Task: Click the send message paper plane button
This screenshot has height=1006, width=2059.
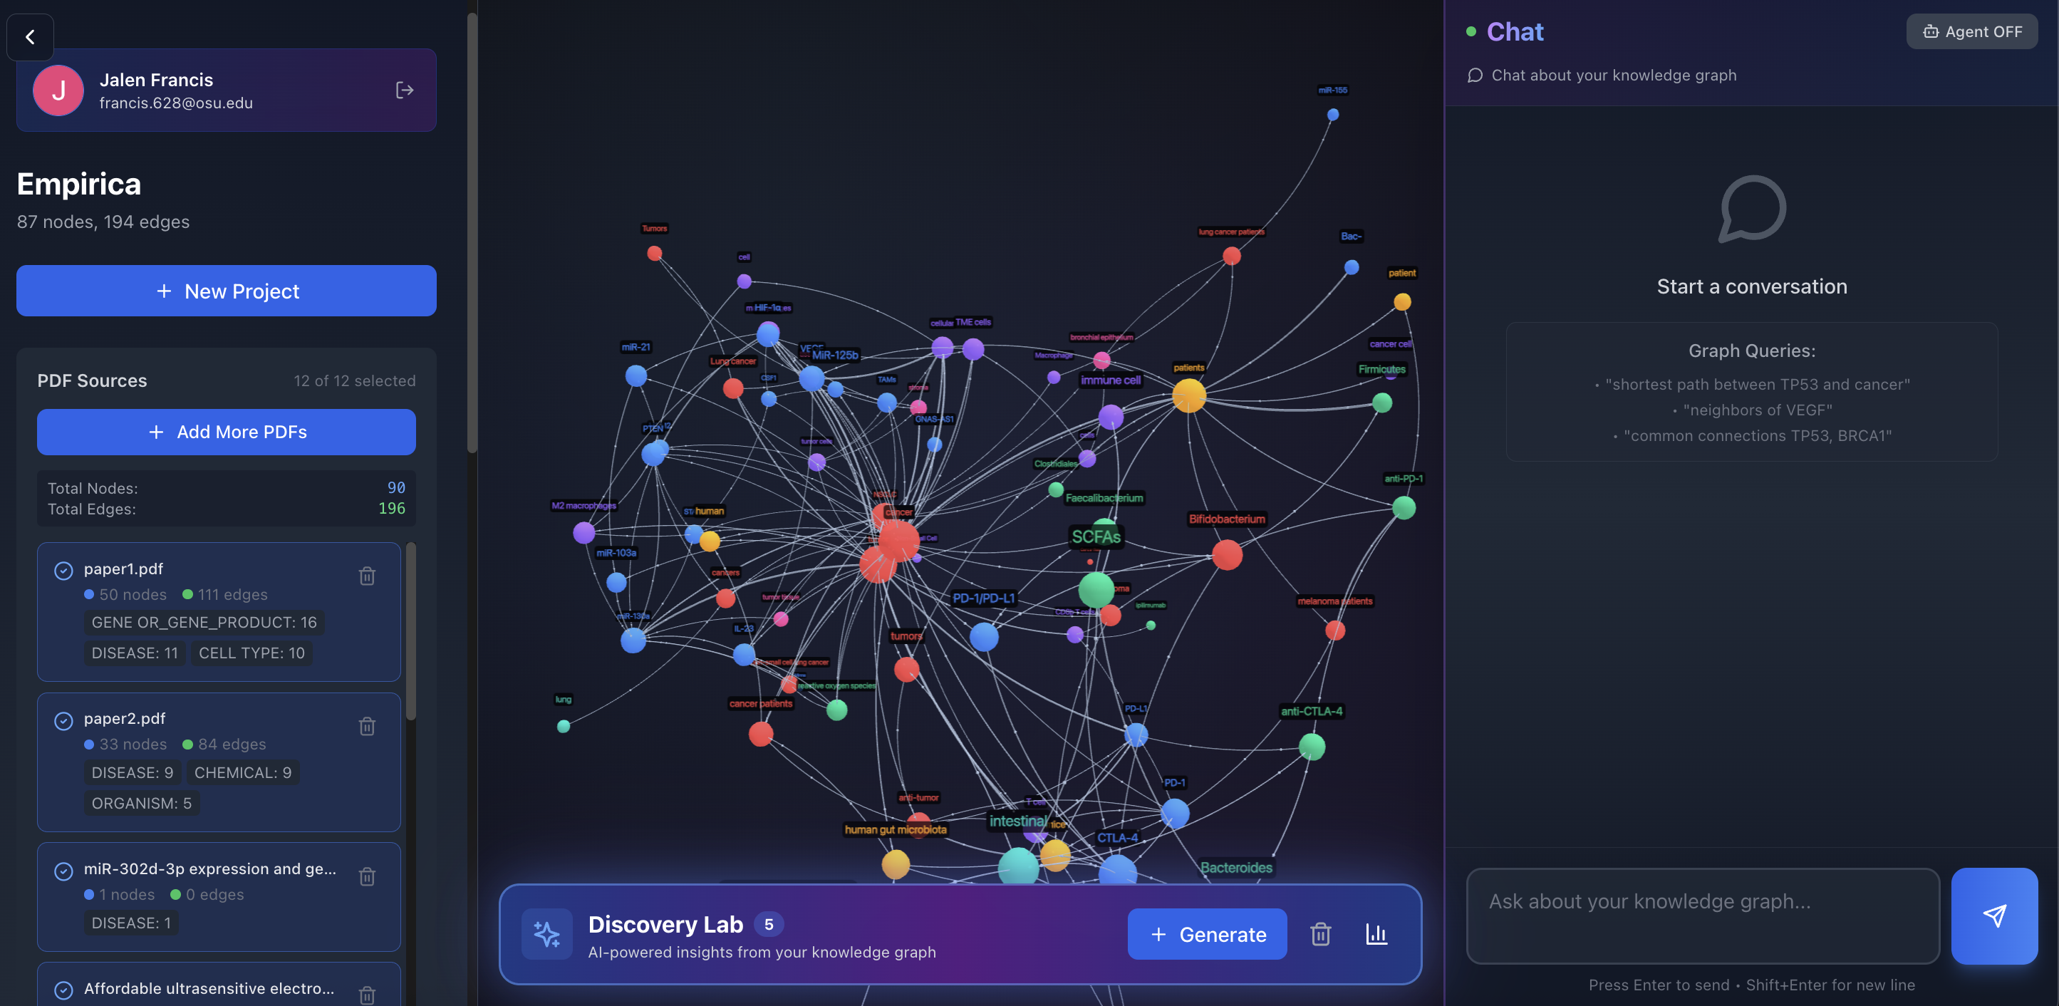Action: point(1993,915)
